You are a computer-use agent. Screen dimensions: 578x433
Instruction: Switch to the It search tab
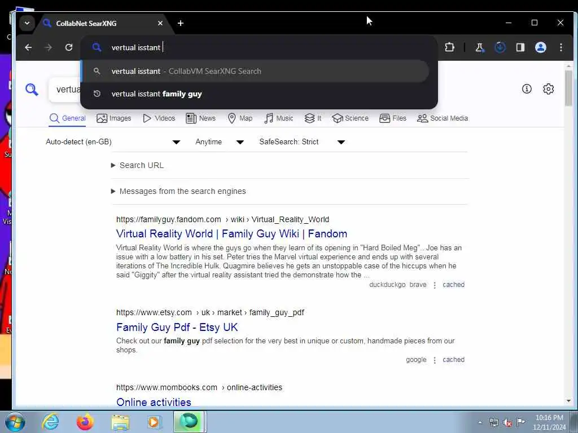pos(313,118)
